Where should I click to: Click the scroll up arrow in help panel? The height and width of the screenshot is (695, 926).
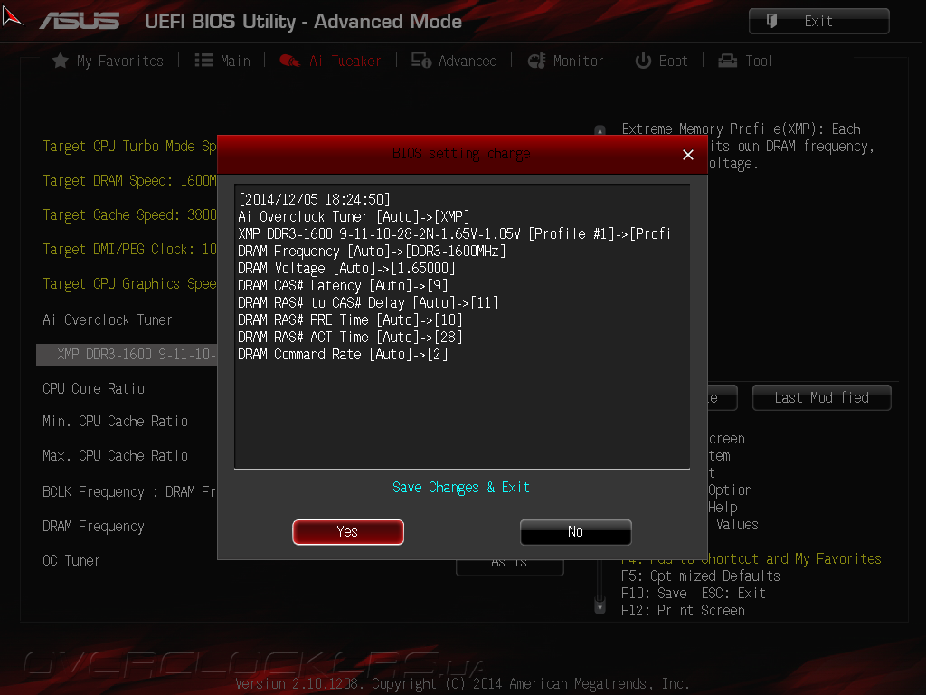[600, 130]
